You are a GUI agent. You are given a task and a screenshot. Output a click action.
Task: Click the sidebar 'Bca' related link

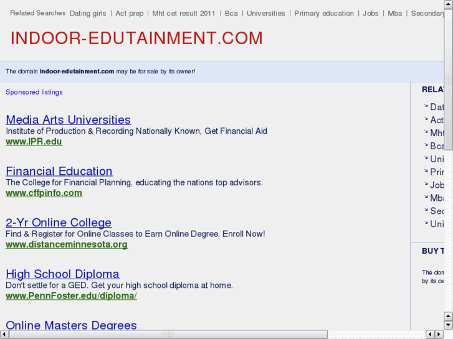click(437, 146)
